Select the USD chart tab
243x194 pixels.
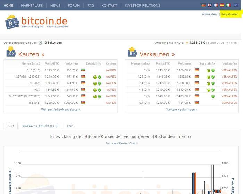[x=70, y=126]
